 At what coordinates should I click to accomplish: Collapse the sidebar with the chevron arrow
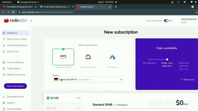[31, 21]
